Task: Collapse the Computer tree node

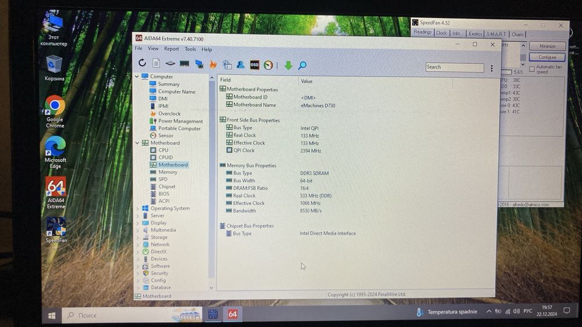Action: tap(137, 76)
